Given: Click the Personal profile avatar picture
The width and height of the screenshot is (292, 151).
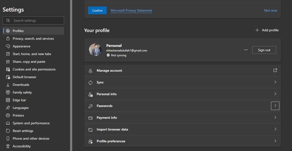Looking at the screenshot, I should click(x=95, y=50).
